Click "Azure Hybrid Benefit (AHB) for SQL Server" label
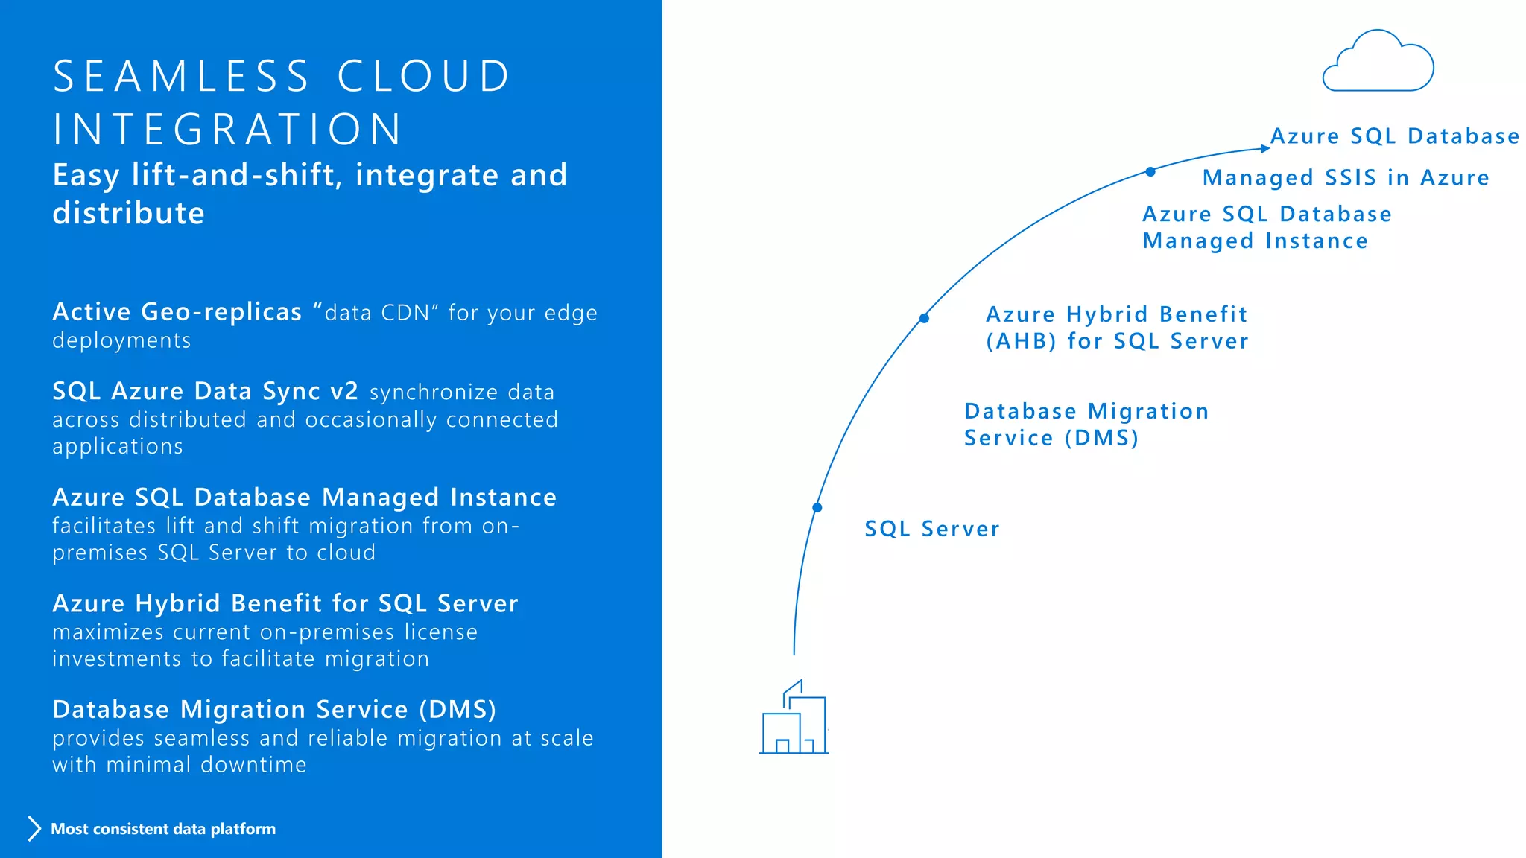The height and width of the screenshot is (858, 1526). (1117, 328)
